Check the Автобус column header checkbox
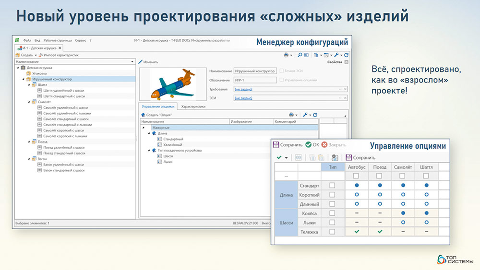Image resolution: width=480 pixels, height=270 pixels. [356, 176]
